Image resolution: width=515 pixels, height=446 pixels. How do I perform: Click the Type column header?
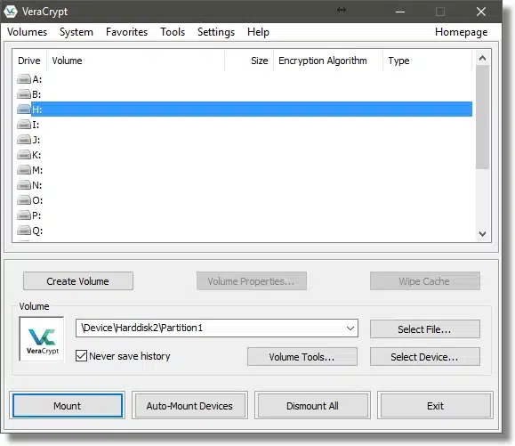click(427, 61)
